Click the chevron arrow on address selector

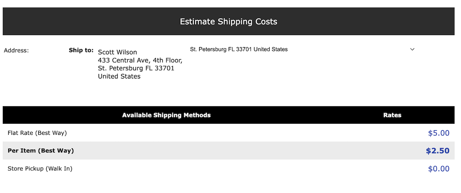tap(412, 49)
